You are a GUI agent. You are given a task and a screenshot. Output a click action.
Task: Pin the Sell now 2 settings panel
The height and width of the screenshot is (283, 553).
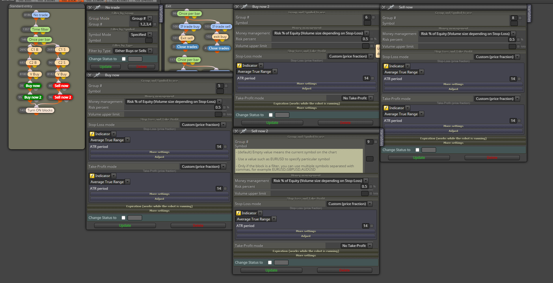point(244,131)
